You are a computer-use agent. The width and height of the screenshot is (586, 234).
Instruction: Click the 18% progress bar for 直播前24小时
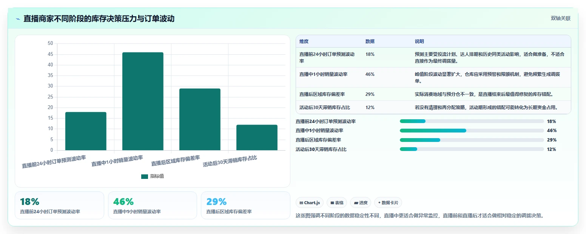pos(472,121)
